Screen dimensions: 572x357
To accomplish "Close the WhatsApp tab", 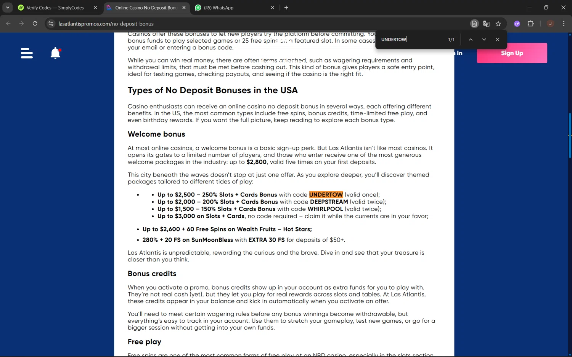I will (x=273, y=8).
